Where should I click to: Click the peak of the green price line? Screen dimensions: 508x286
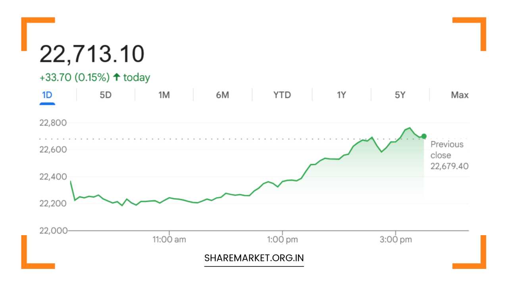[409, 128]
